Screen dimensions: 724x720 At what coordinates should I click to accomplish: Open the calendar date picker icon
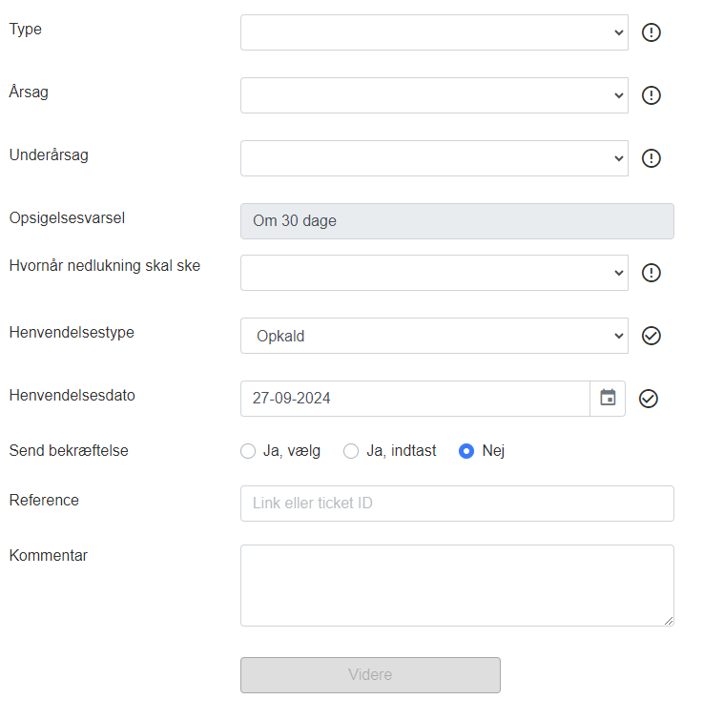pos(608,399)
